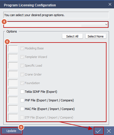Click the Select All button
Screen dimensions: 114x135
pos(72,36)
